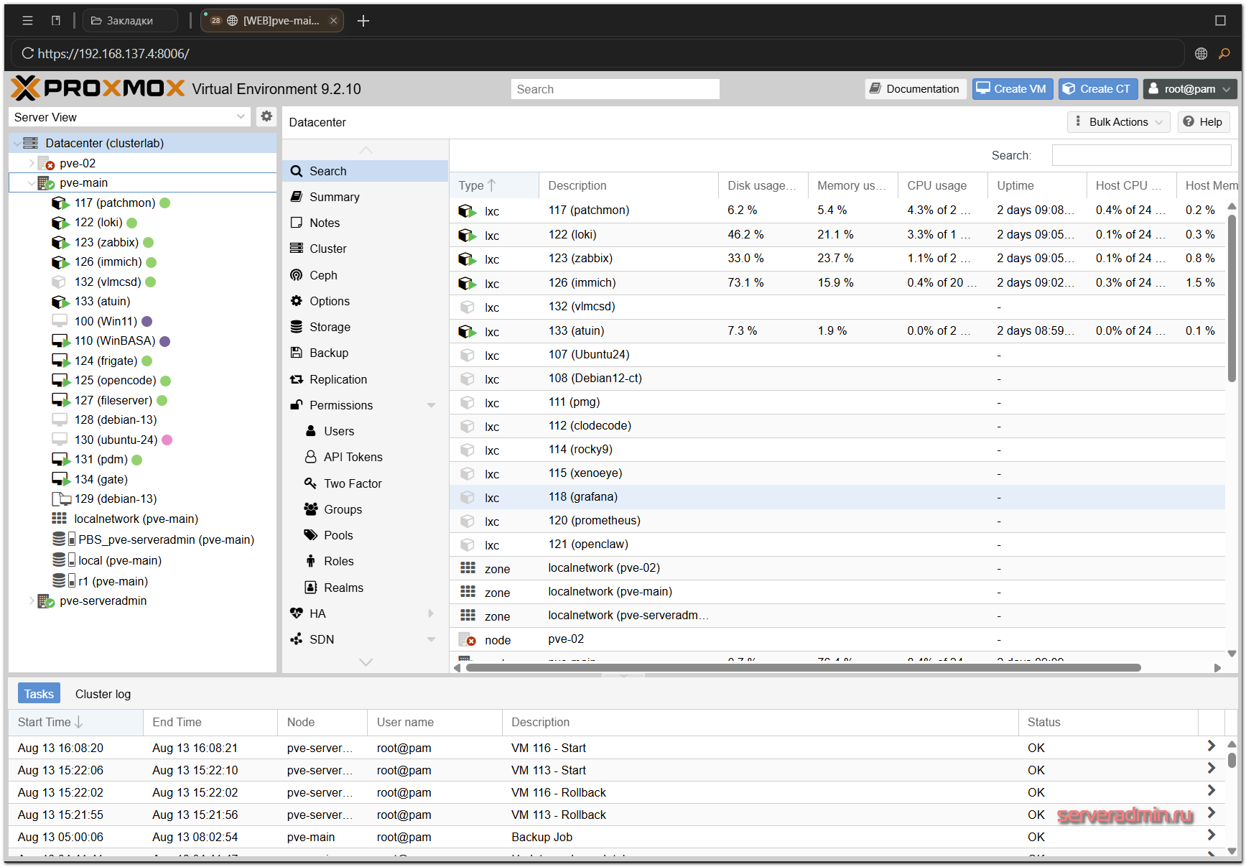Click the 129 (debian-13) template icon

click(x=61, y=499)
